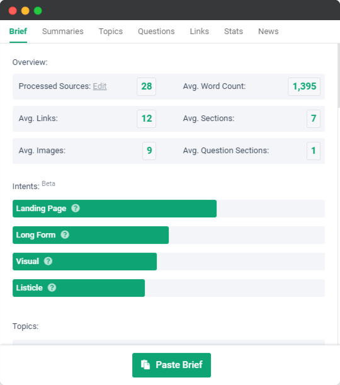Switch to the Topics tab

click(111, 32)
